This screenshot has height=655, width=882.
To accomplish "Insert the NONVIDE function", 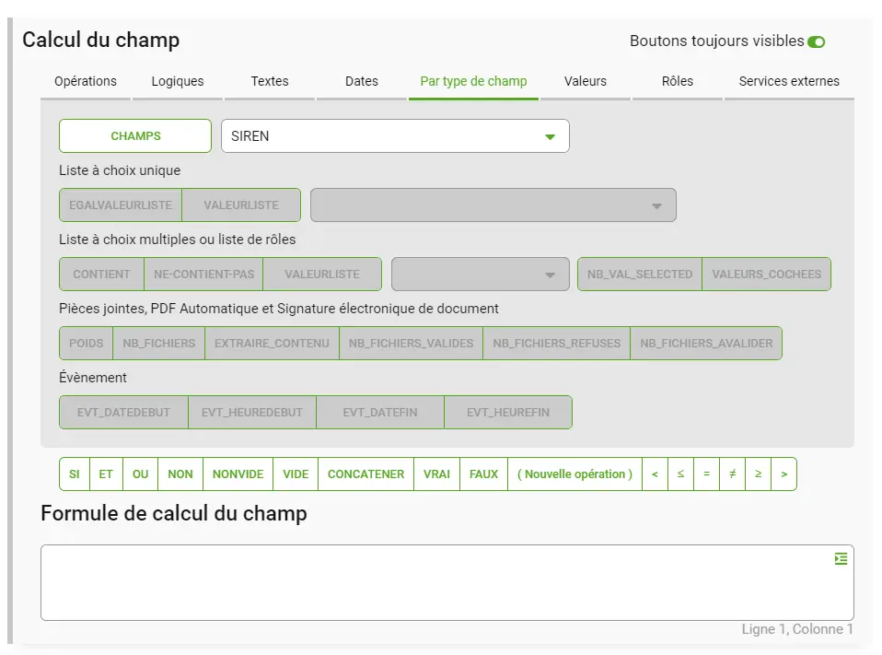I will pos(238,474).
